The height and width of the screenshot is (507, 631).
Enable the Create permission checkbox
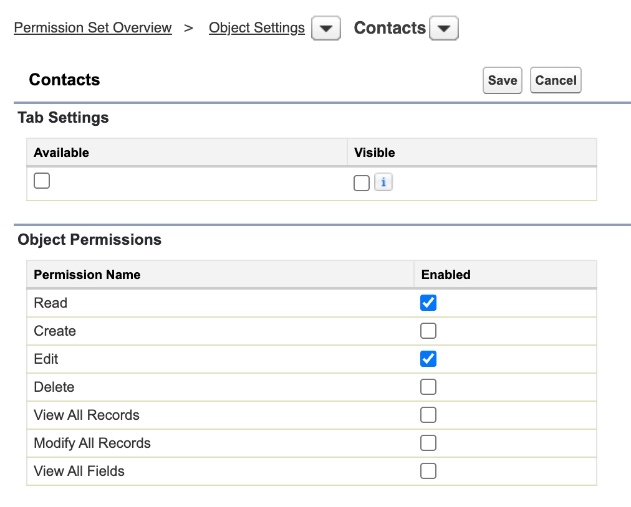point(428,331)
